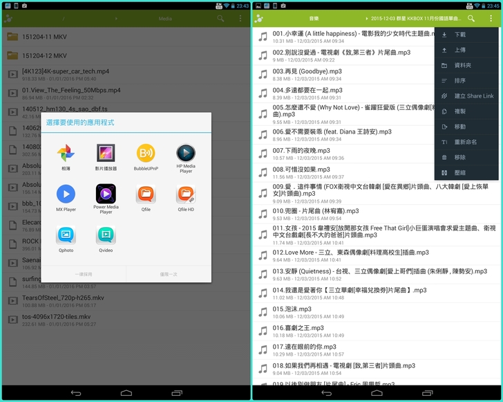The height and width of the screenshot is (402, 503).
Task: Choose 移除 (Remove) menu entry
Action: tap(466, 158)
